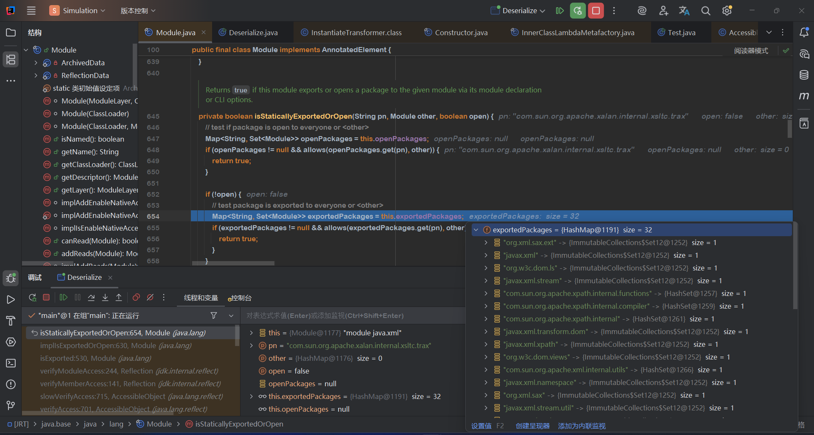The width and height of the screenshot is (814, 435).
Task: Open the Notifications bell icon
Action: pos(804,33)
